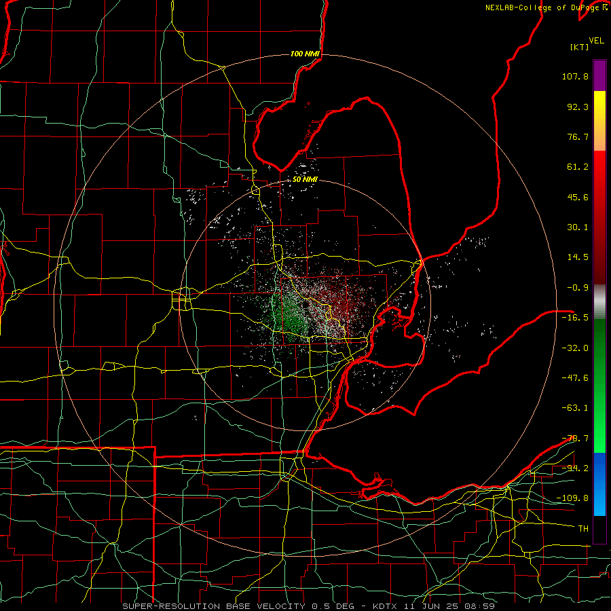Select the 76.7 legend value
Screen dimensions: 611x611
(578, 136)
